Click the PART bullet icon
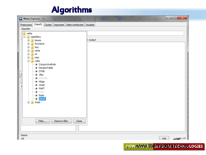Screen dimensions: 206x155 coord(36,89)
